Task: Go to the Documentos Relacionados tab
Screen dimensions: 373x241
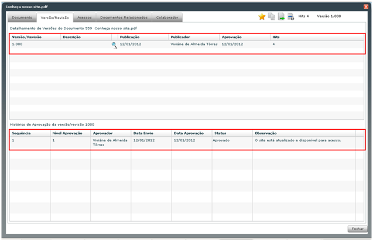Action: (124, 18)
